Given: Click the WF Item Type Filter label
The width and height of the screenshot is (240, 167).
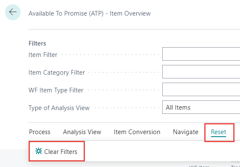Looking at the screenshot, I should [x=56, y=90].
